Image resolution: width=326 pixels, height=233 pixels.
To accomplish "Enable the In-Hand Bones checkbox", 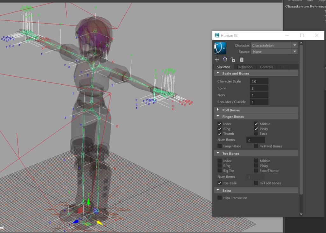I will [x=256, y=146].
